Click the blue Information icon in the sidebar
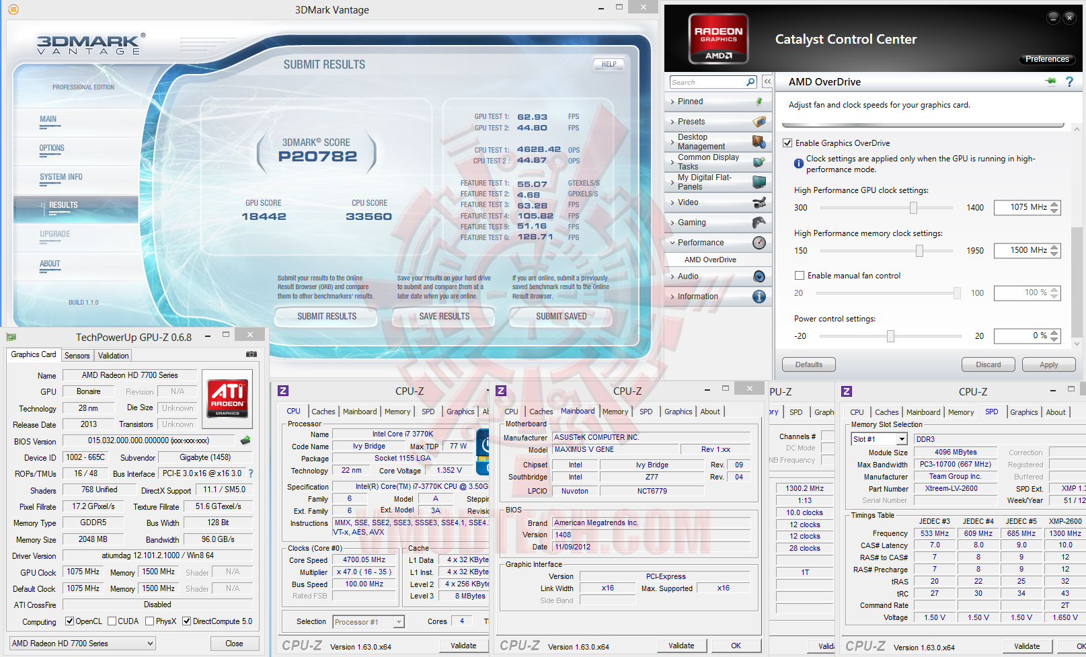 point(759,297)
